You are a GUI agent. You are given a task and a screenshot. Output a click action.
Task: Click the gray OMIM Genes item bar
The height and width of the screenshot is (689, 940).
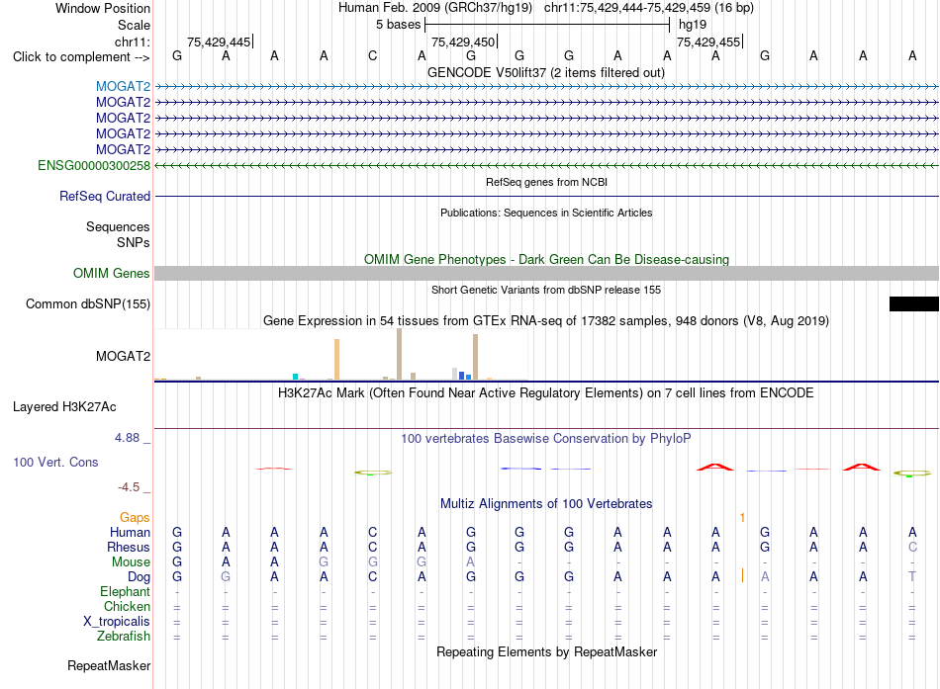546,273
